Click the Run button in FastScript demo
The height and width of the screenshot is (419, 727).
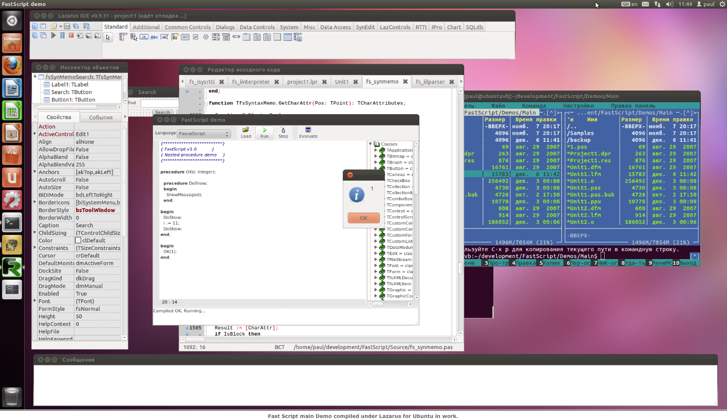pyautogui.click(x=264, y=133)
